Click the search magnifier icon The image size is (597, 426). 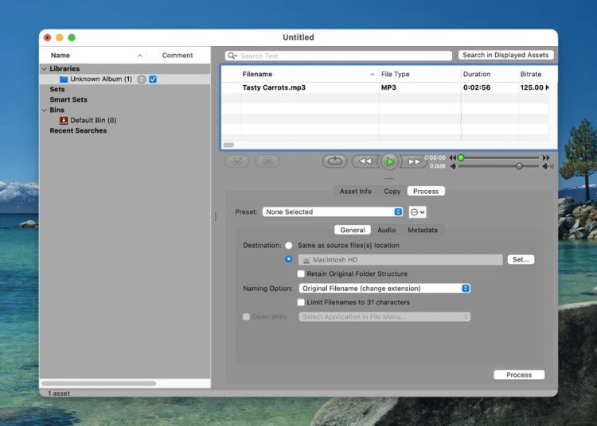[x=232, y=56]
